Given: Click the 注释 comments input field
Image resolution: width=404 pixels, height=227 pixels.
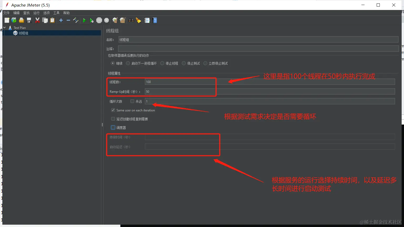Looking at the screenshot, I should 258,49.
